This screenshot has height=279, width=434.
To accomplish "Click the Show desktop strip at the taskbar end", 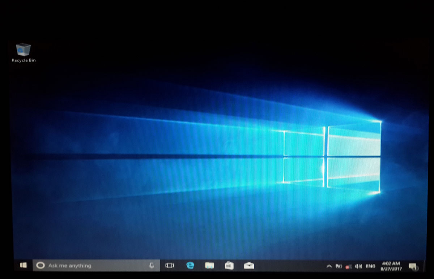I will pyautogui.click(x=424, y=266).
